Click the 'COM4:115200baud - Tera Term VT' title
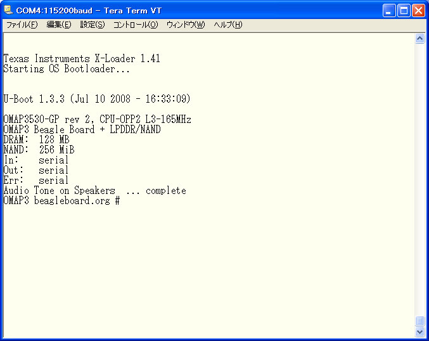The height and width of the screenshot is (341, 429). pos(89,11)
